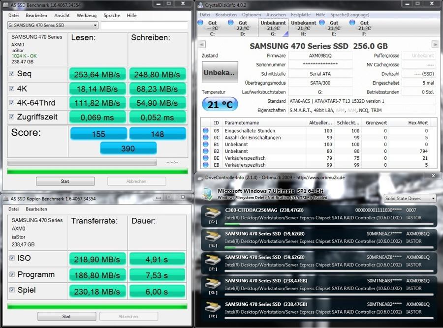Click the blue health orb for drive F:

[x=352, y=22]
